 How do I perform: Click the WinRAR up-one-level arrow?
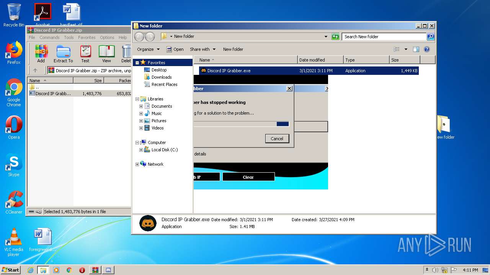35,70
